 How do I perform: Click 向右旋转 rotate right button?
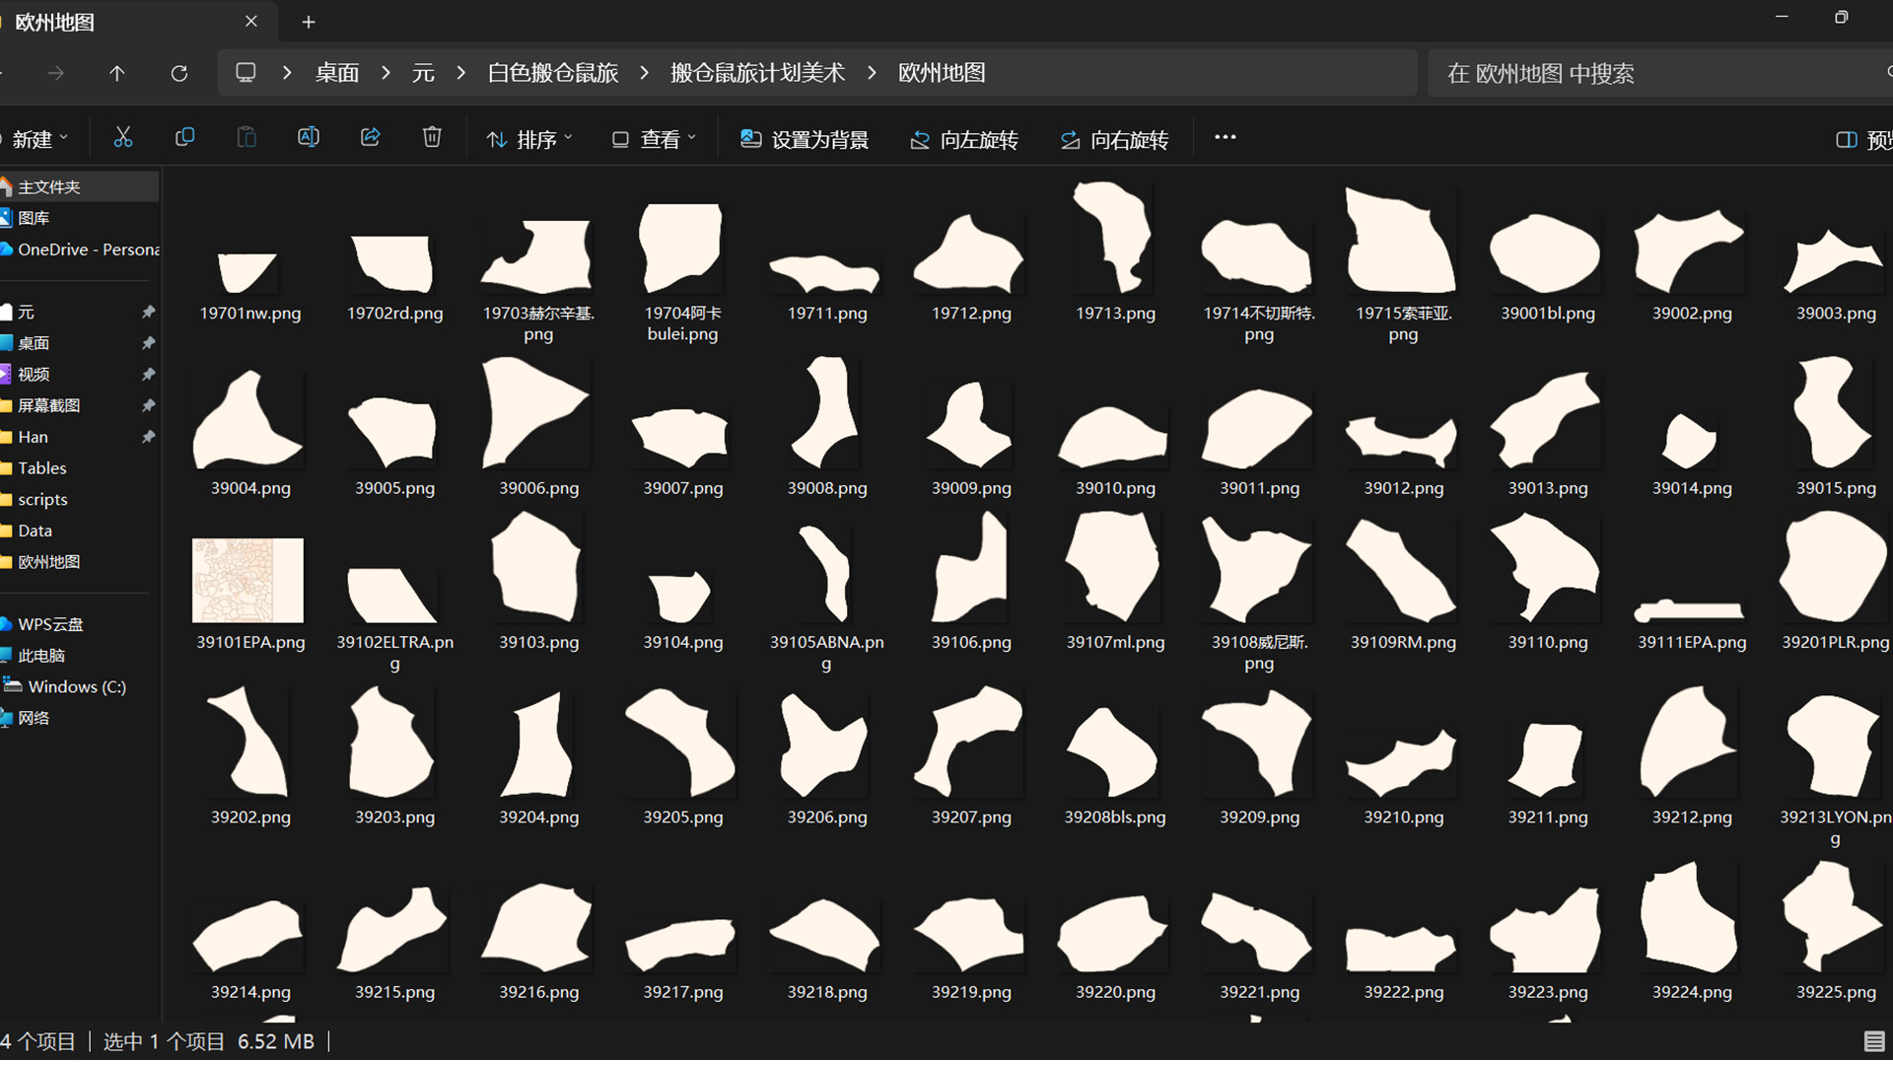[1114, 140]
